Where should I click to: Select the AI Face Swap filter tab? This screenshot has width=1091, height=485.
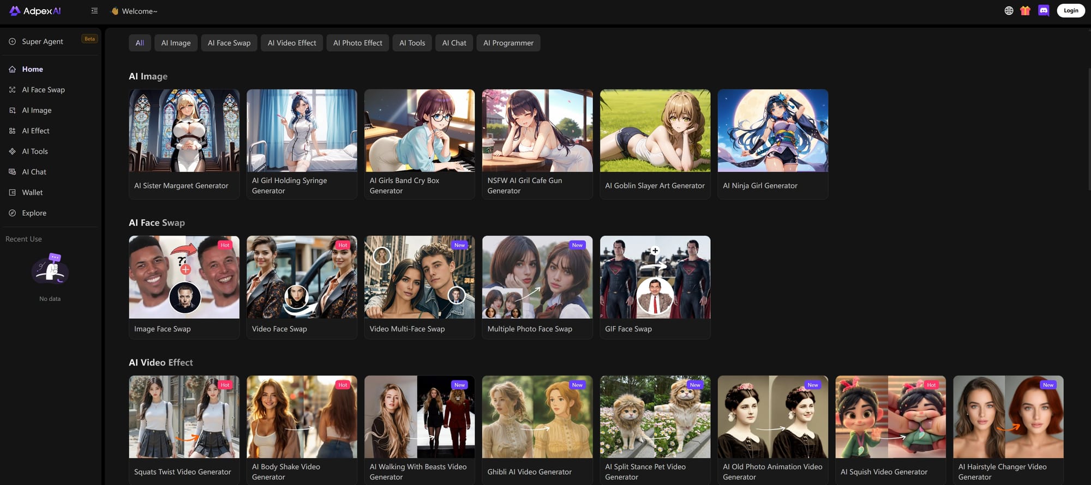(x=229, y=43)
